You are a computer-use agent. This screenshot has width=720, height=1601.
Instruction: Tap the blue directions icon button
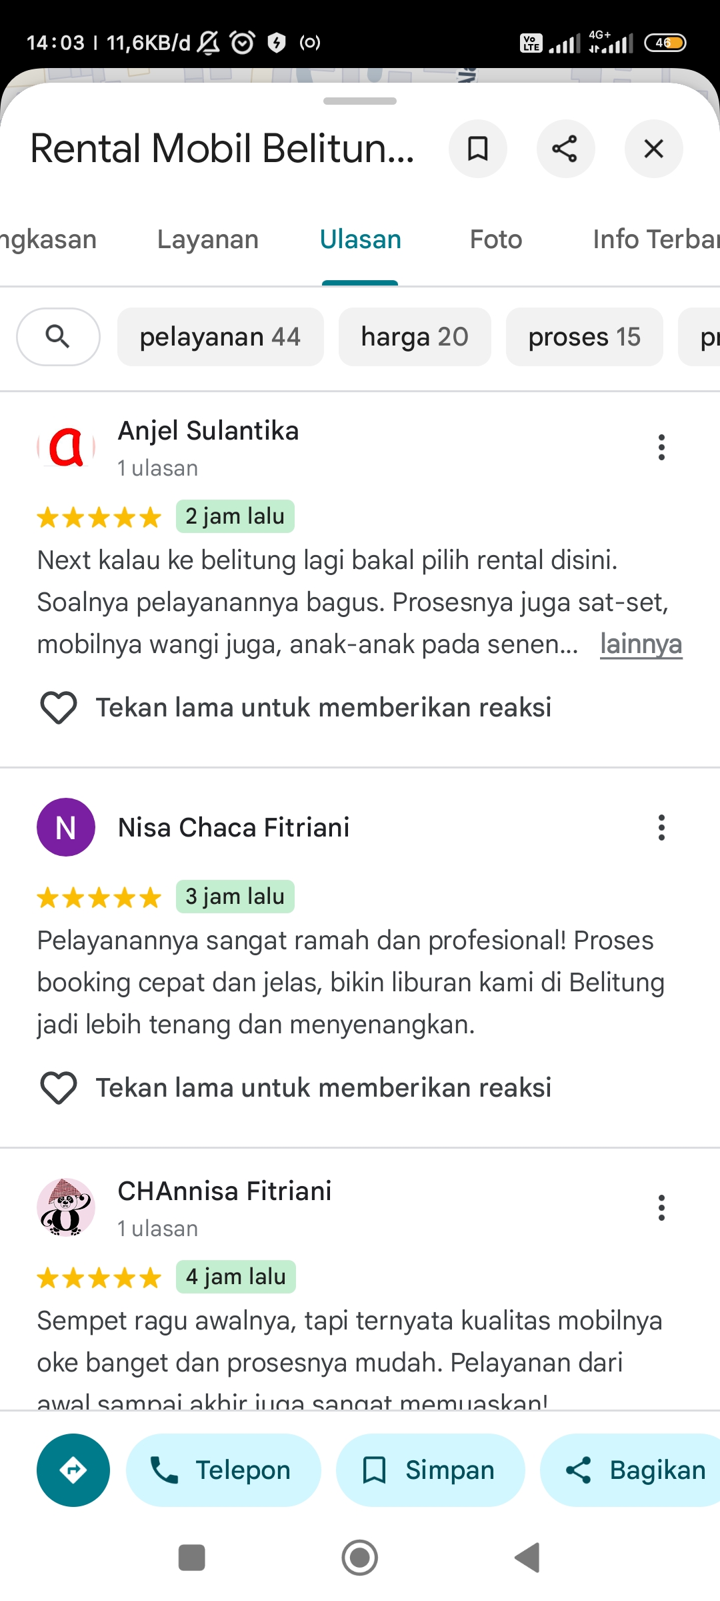(73, 1470)
